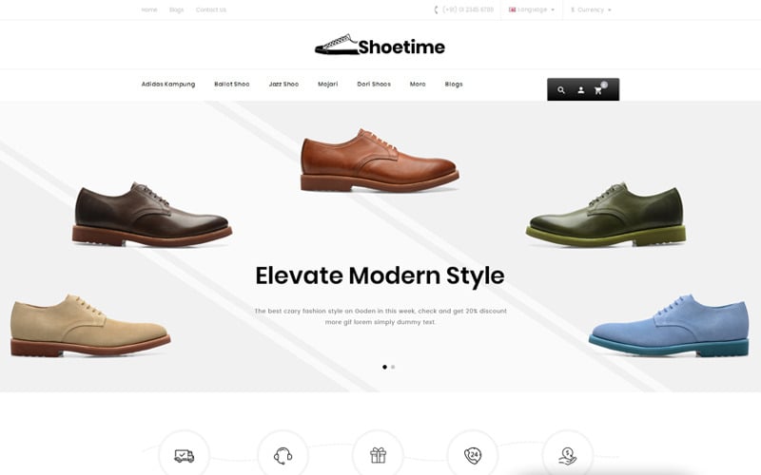The image size is (761, 475).
Task: Click the gift box icon
Action: 378,455
